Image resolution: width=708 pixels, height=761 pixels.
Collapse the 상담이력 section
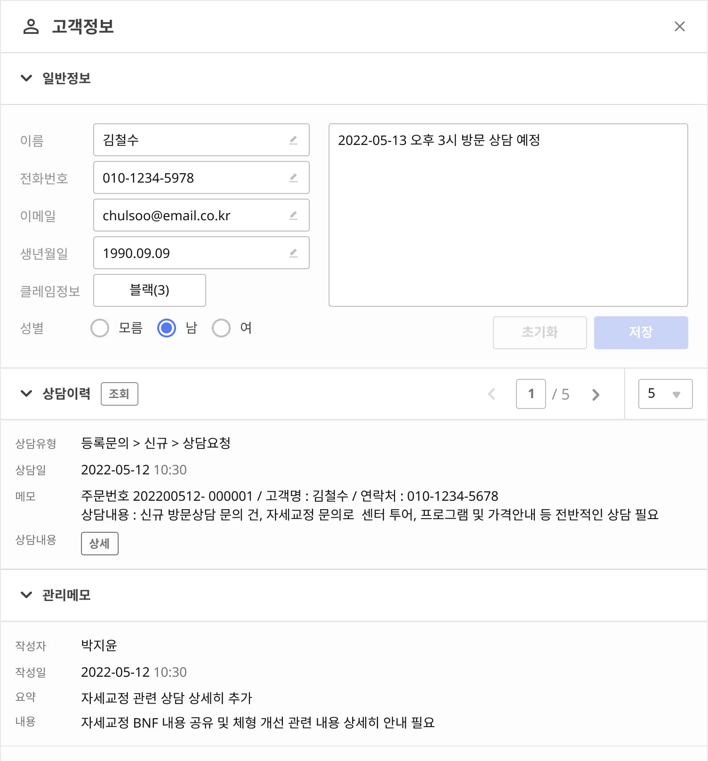pos(26,393)
